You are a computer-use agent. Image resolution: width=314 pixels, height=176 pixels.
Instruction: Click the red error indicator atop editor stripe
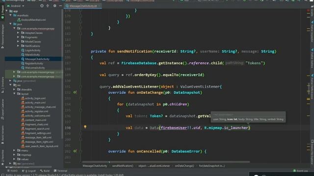click(308, 10)
